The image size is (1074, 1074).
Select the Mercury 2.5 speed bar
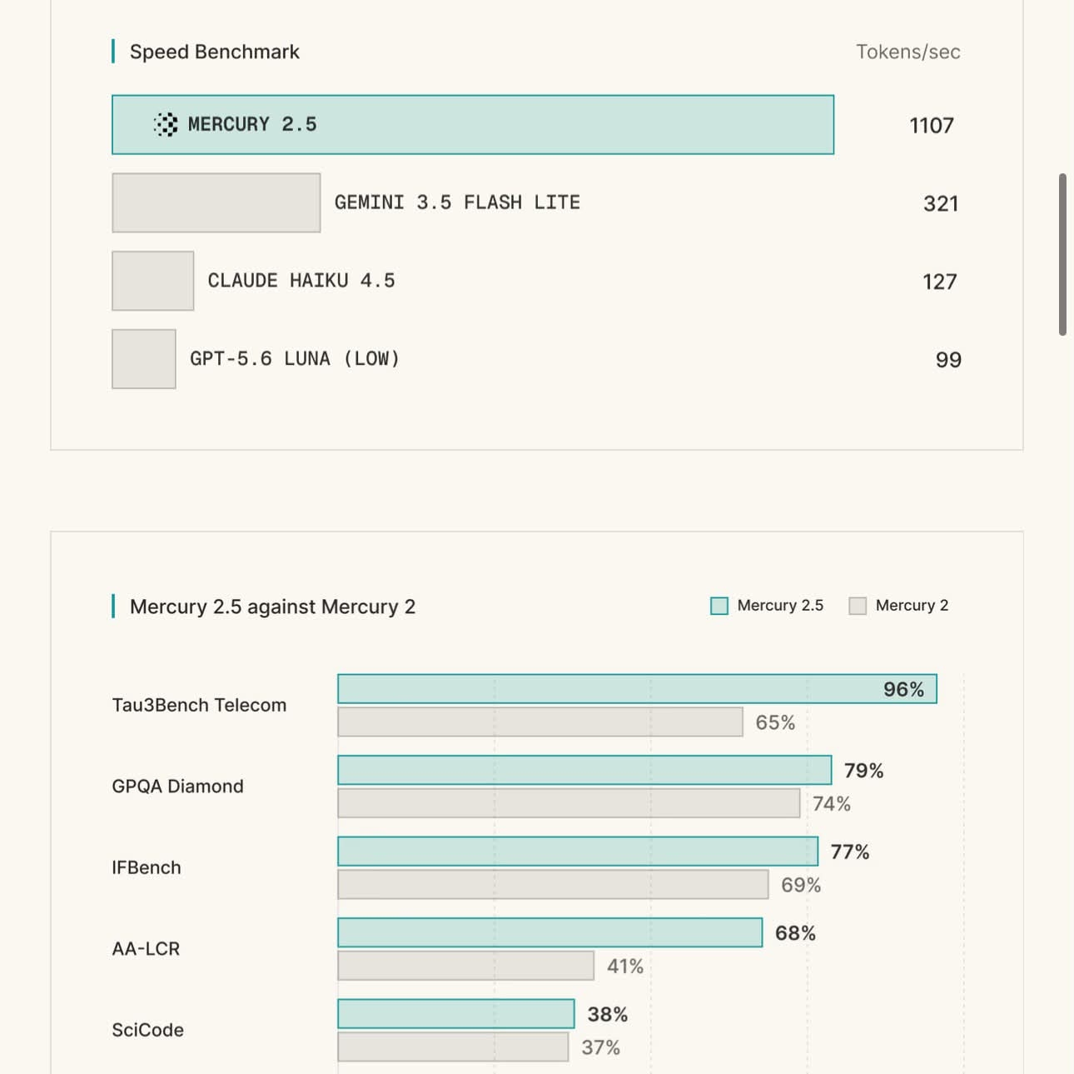point(473,124)
